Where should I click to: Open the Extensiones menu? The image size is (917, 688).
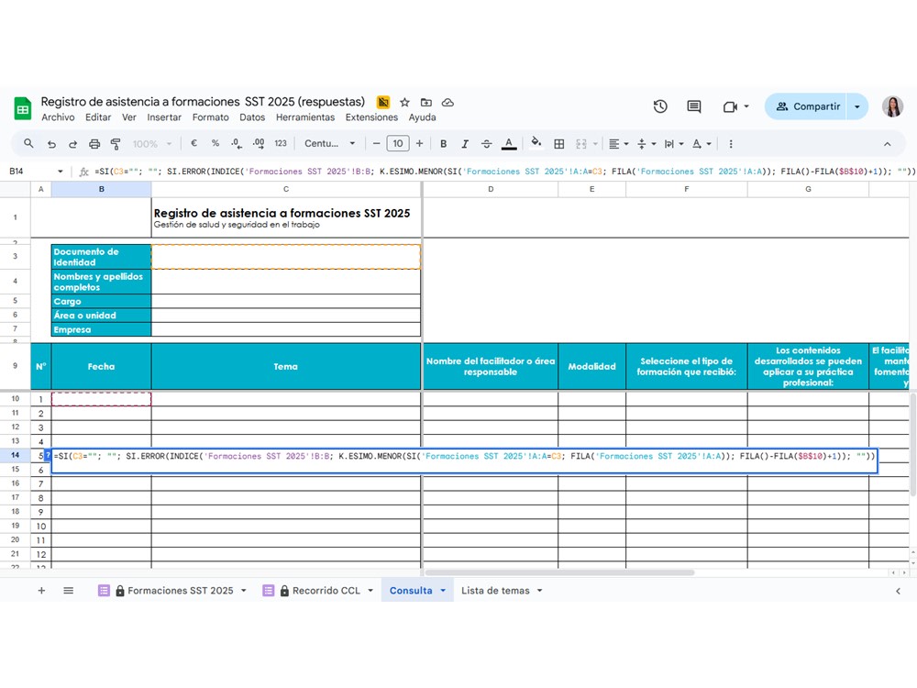[x=371, y=117]
